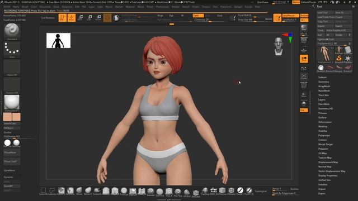
Task: Select the Scale transform icon
Action: 89,18
